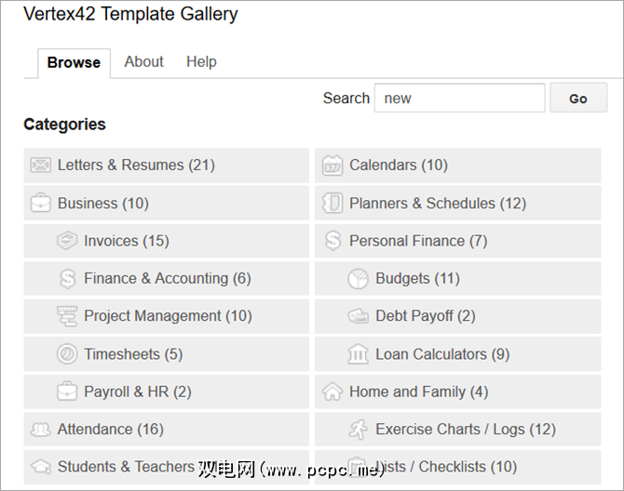624x491 pixels.
Task: Click the clock icon beside Timesheets
Action: [x=67, y=354]
